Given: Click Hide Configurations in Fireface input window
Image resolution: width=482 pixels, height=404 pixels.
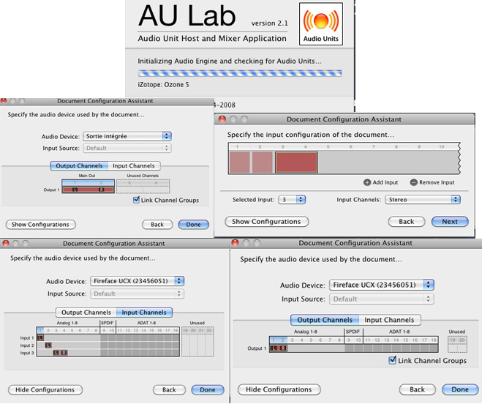Looking at the screenshot, I should click(x=45, y=390).
